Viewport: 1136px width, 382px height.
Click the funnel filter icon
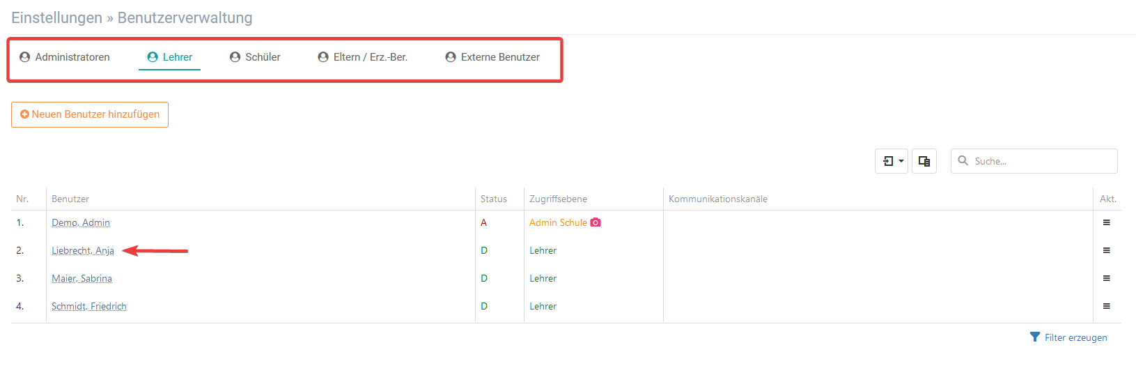[x=1035, y=337]
